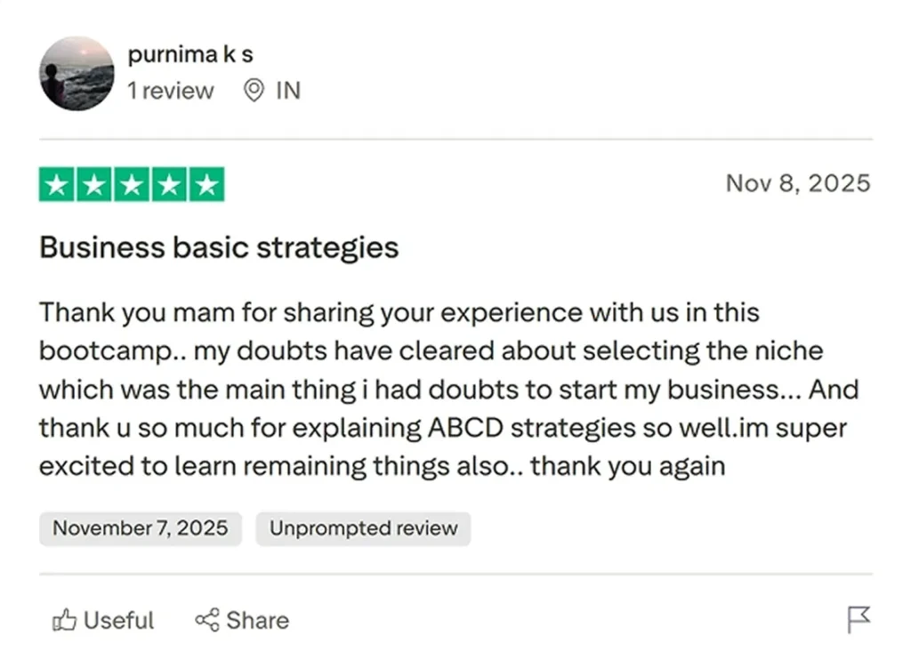Click the share network icon
This screenshot has width=911, height=660.
207,620
